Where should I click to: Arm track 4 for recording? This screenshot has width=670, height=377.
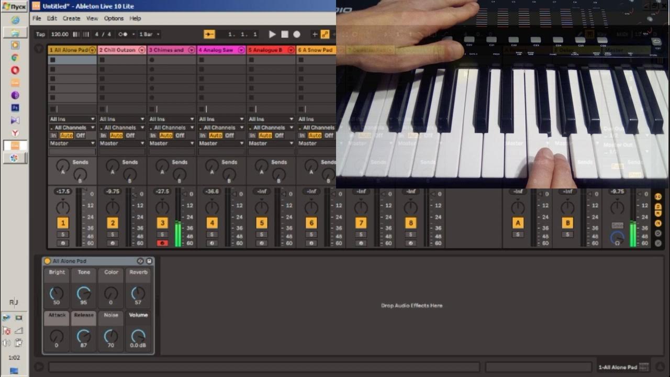pyautogui.click(x=212, y=243)
